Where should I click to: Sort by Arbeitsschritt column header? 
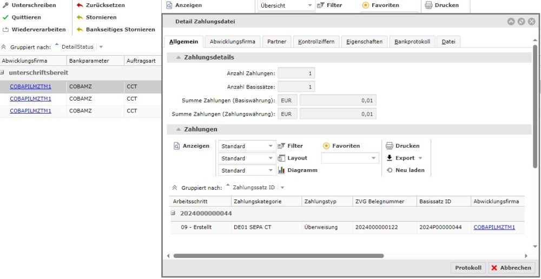[x=200, y=201]
